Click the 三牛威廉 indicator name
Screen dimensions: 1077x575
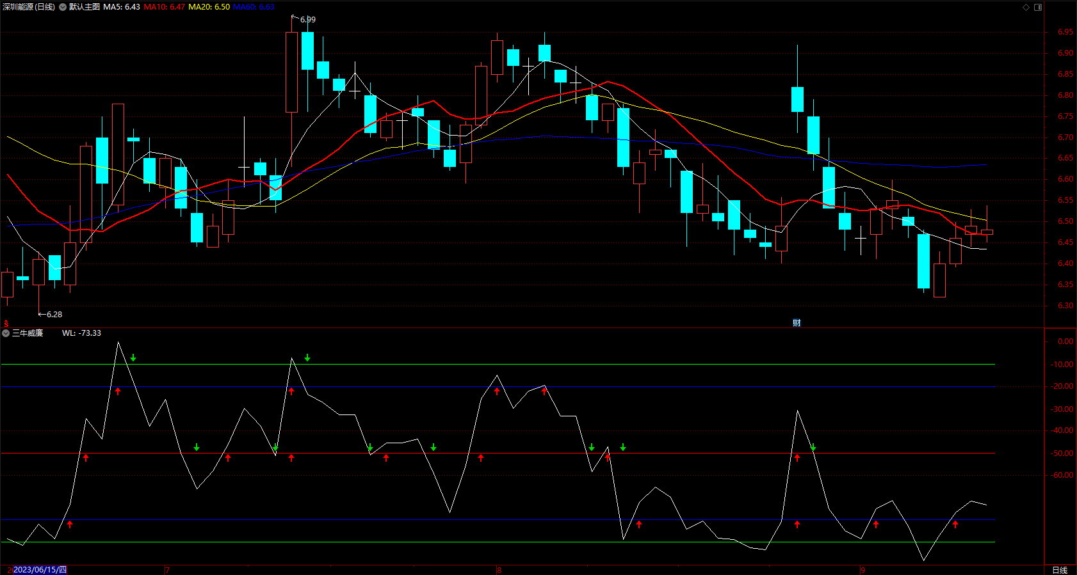coord(28,333)
